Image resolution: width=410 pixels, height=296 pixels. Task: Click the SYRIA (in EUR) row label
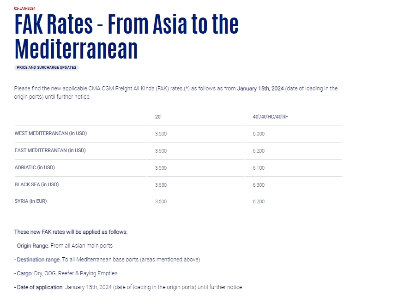click(30, 201)
